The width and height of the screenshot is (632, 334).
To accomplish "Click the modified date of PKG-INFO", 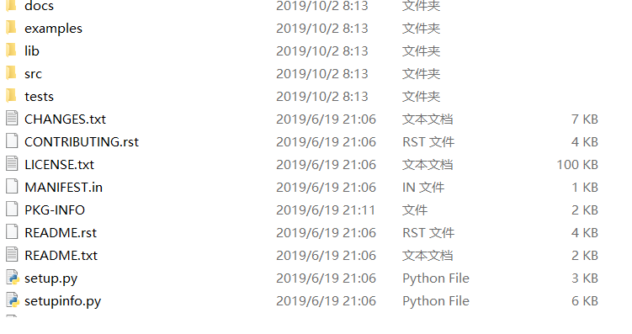I will click(326, 210).
